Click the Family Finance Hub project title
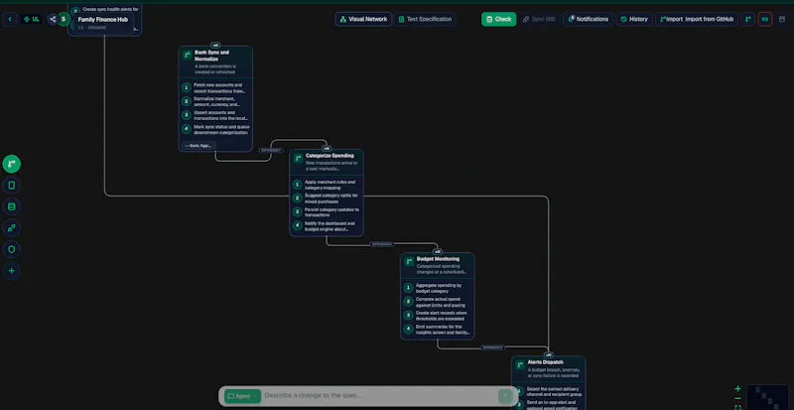This screenshot has height=410, width=794. 103,20
